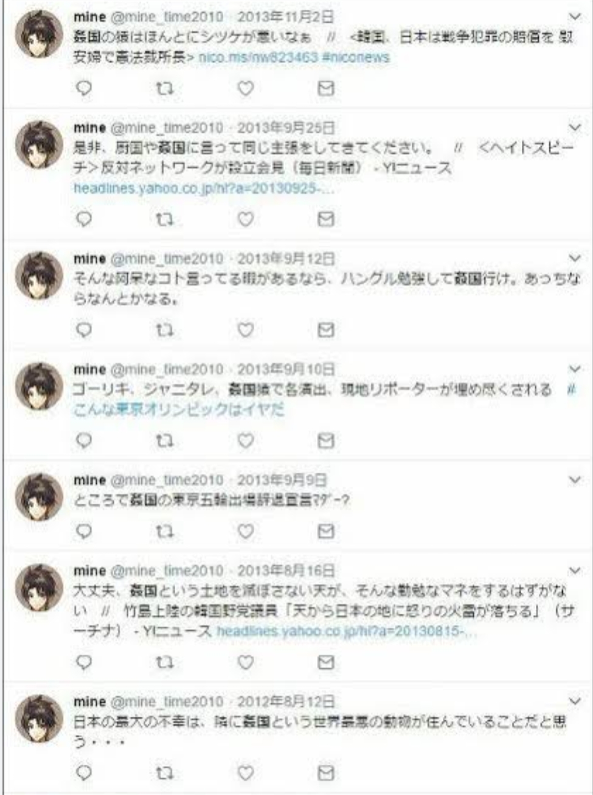Retweet the 2013年8月16日 tweet

tap(164, 662)
